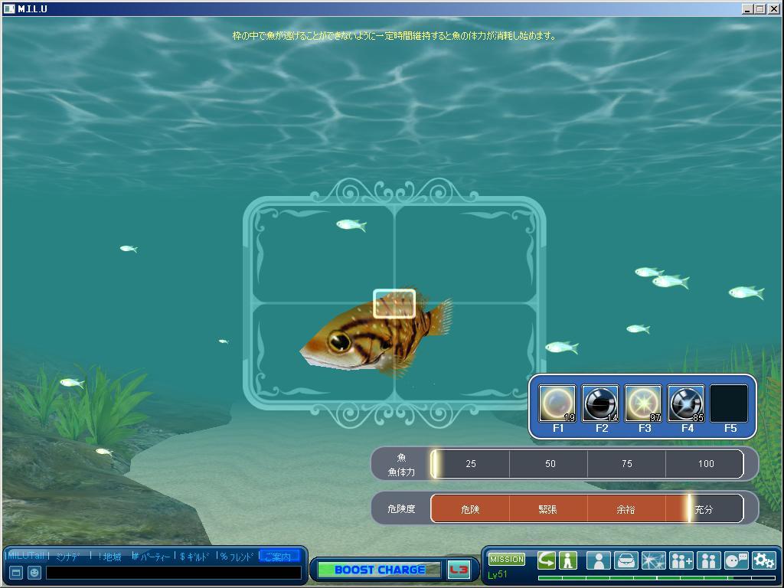Open the inventory bag icon
Viewport: 784px width, 588px height.
click(626, 560)
